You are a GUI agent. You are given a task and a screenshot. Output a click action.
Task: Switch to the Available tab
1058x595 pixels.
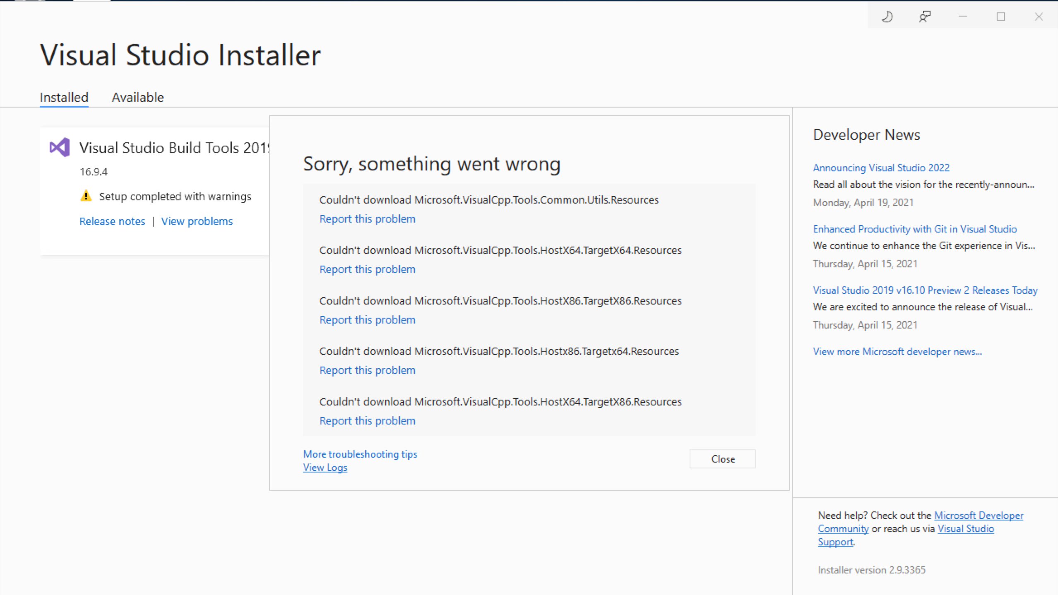click(137, 97)
